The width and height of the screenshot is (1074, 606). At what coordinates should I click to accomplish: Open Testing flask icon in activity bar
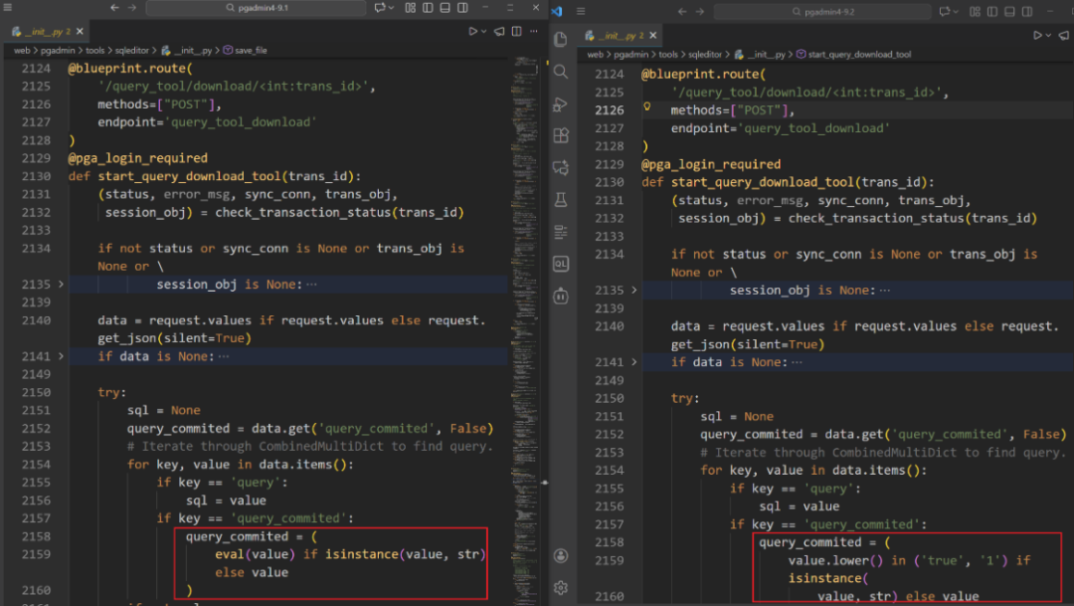coord(561,200)
